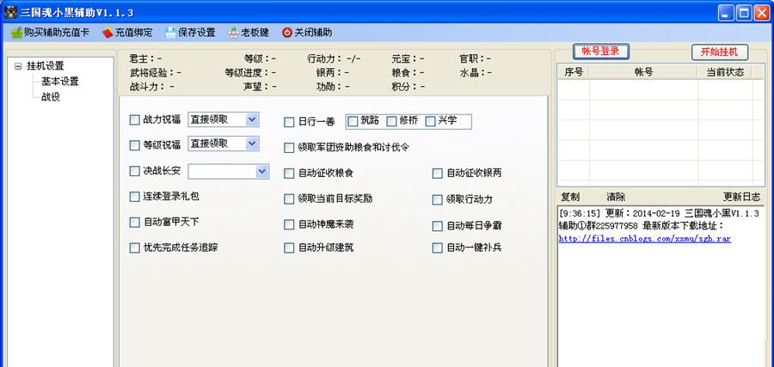Open 更新日志 link
This screenshot has width=774, height=367.
coord(742,197)
